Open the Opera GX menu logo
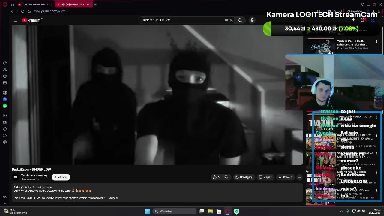Image resolution: width=384 pixels, height=216 pixels. click(5, 4)
